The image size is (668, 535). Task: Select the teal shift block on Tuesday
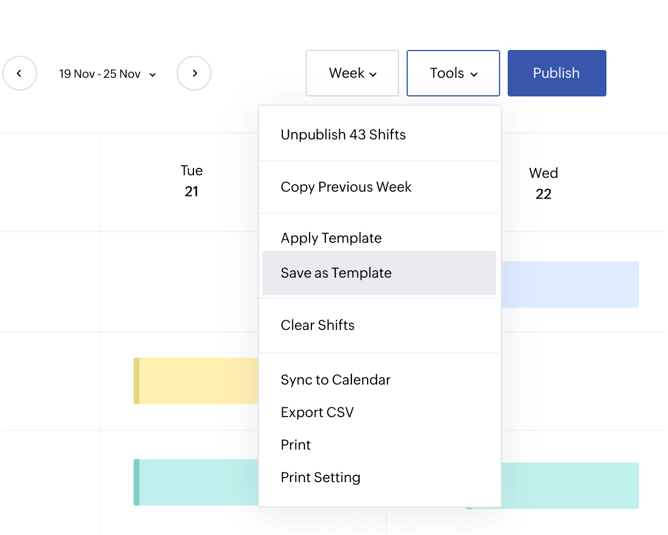(x=197, y=482)
